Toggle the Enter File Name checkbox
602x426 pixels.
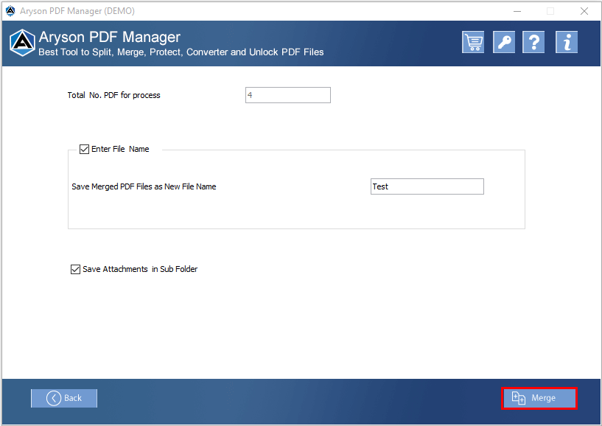pos(84,149)
